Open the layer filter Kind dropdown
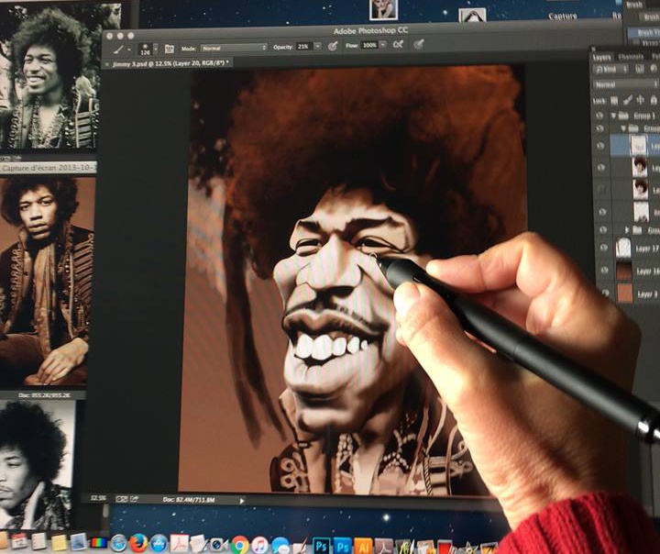Viewport: 660px width, 554px height. [610, 70]
